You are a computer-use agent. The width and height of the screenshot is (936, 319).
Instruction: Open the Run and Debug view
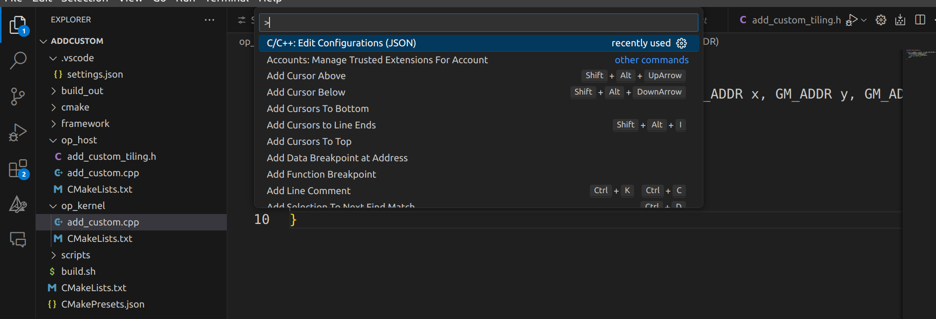(x=18, y=132)
